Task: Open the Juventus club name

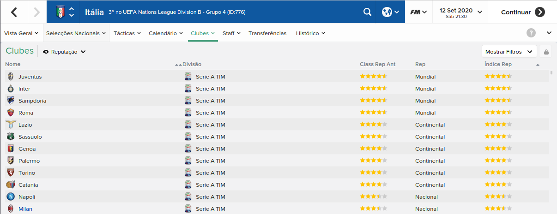Action: [x=30, y=77]
